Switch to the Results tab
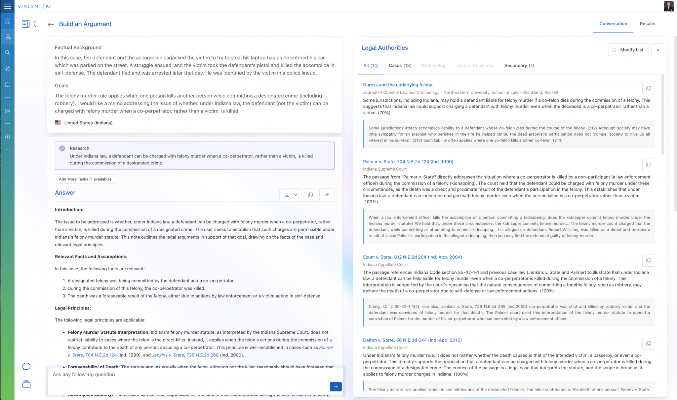The image size is (677, 400). (x=647, y=23)
